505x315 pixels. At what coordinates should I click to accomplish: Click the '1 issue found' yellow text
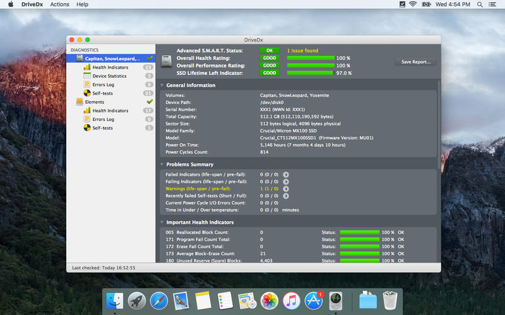point(302,50)
